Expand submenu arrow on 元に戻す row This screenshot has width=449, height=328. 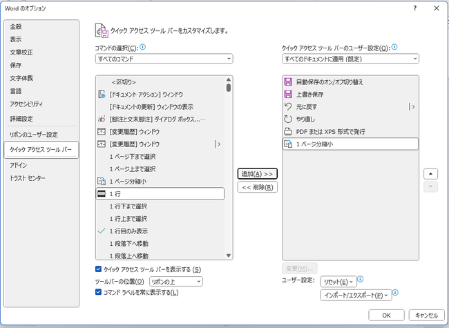click(412, 107)
